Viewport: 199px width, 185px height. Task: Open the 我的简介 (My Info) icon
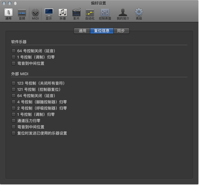(x=123, y=14)
